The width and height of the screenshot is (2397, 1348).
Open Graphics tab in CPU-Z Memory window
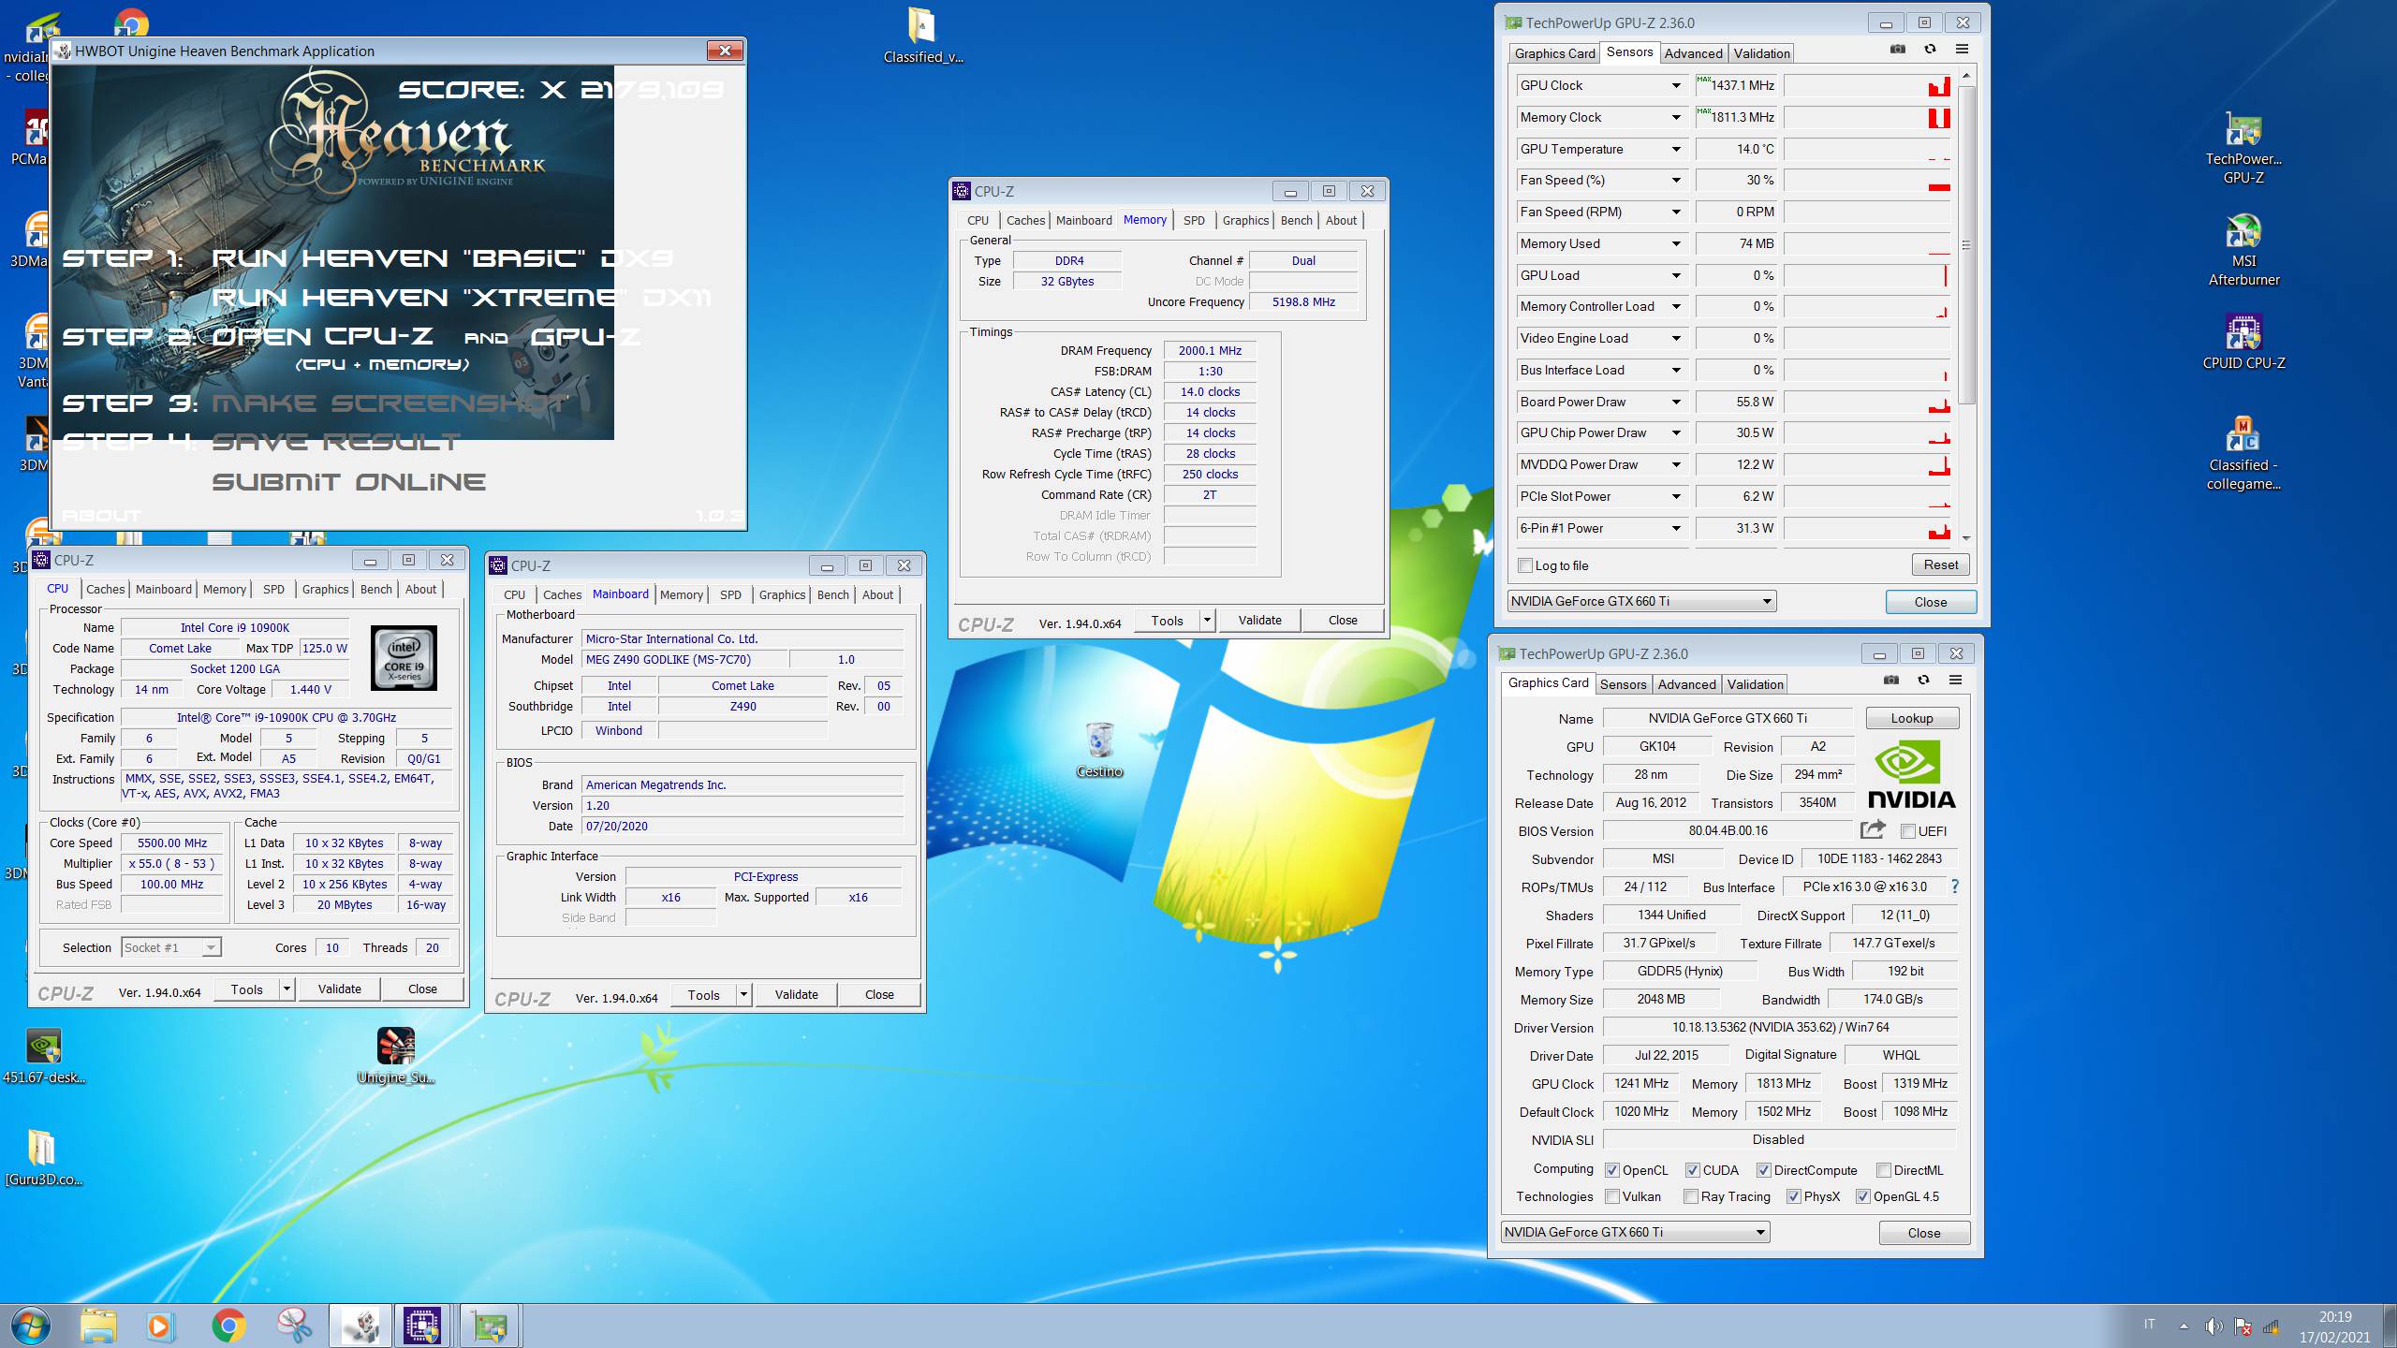1245,220
